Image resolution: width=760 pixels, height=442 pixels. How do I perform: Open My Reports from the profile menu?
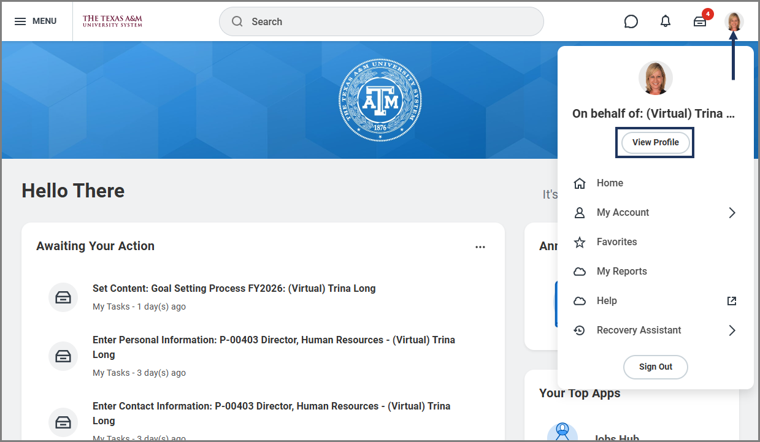(621, 272)
